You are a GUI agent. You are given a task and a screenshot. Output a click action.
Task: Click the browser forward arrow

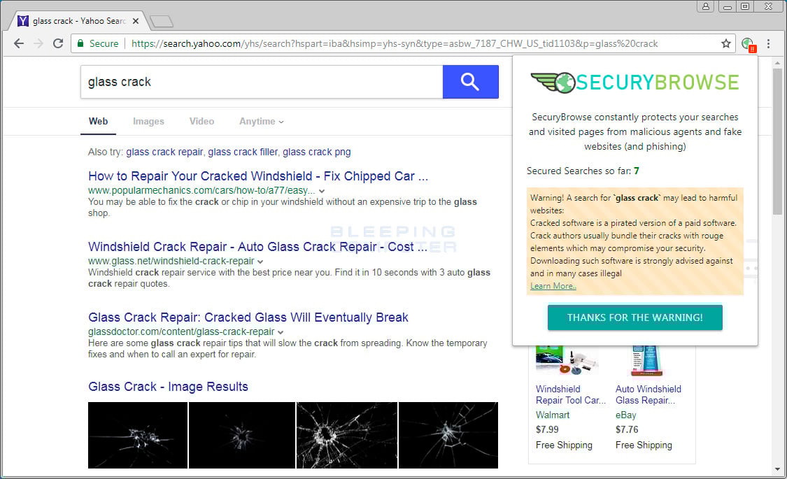click(x=38, y=43)
